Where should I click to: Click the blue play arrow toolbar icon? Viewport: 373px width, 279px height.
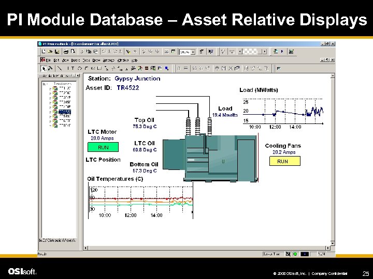pyautogui.click(x=282, y=51)
